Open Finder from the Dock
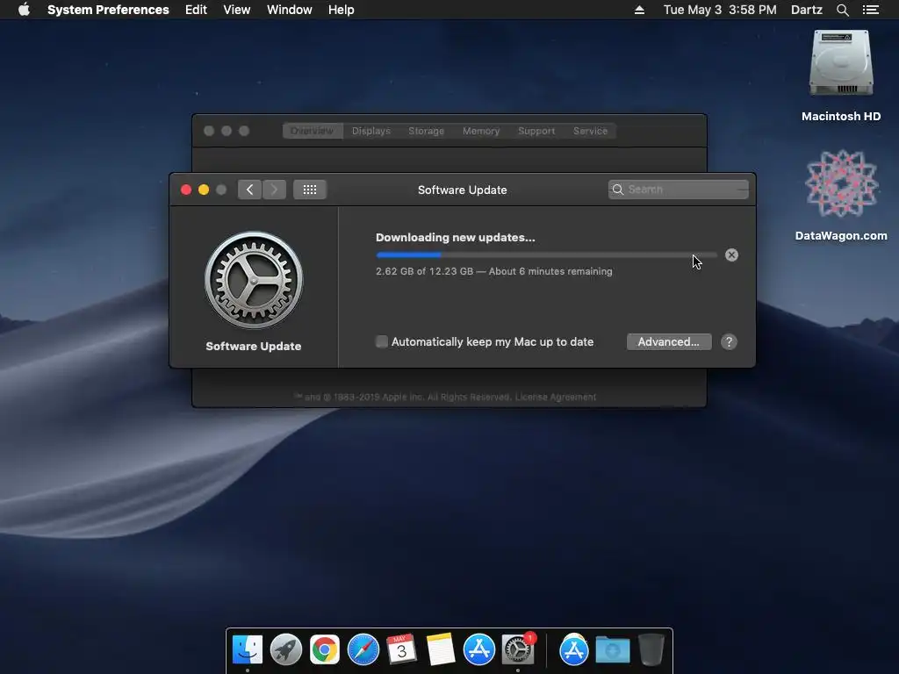 [248, 649]
